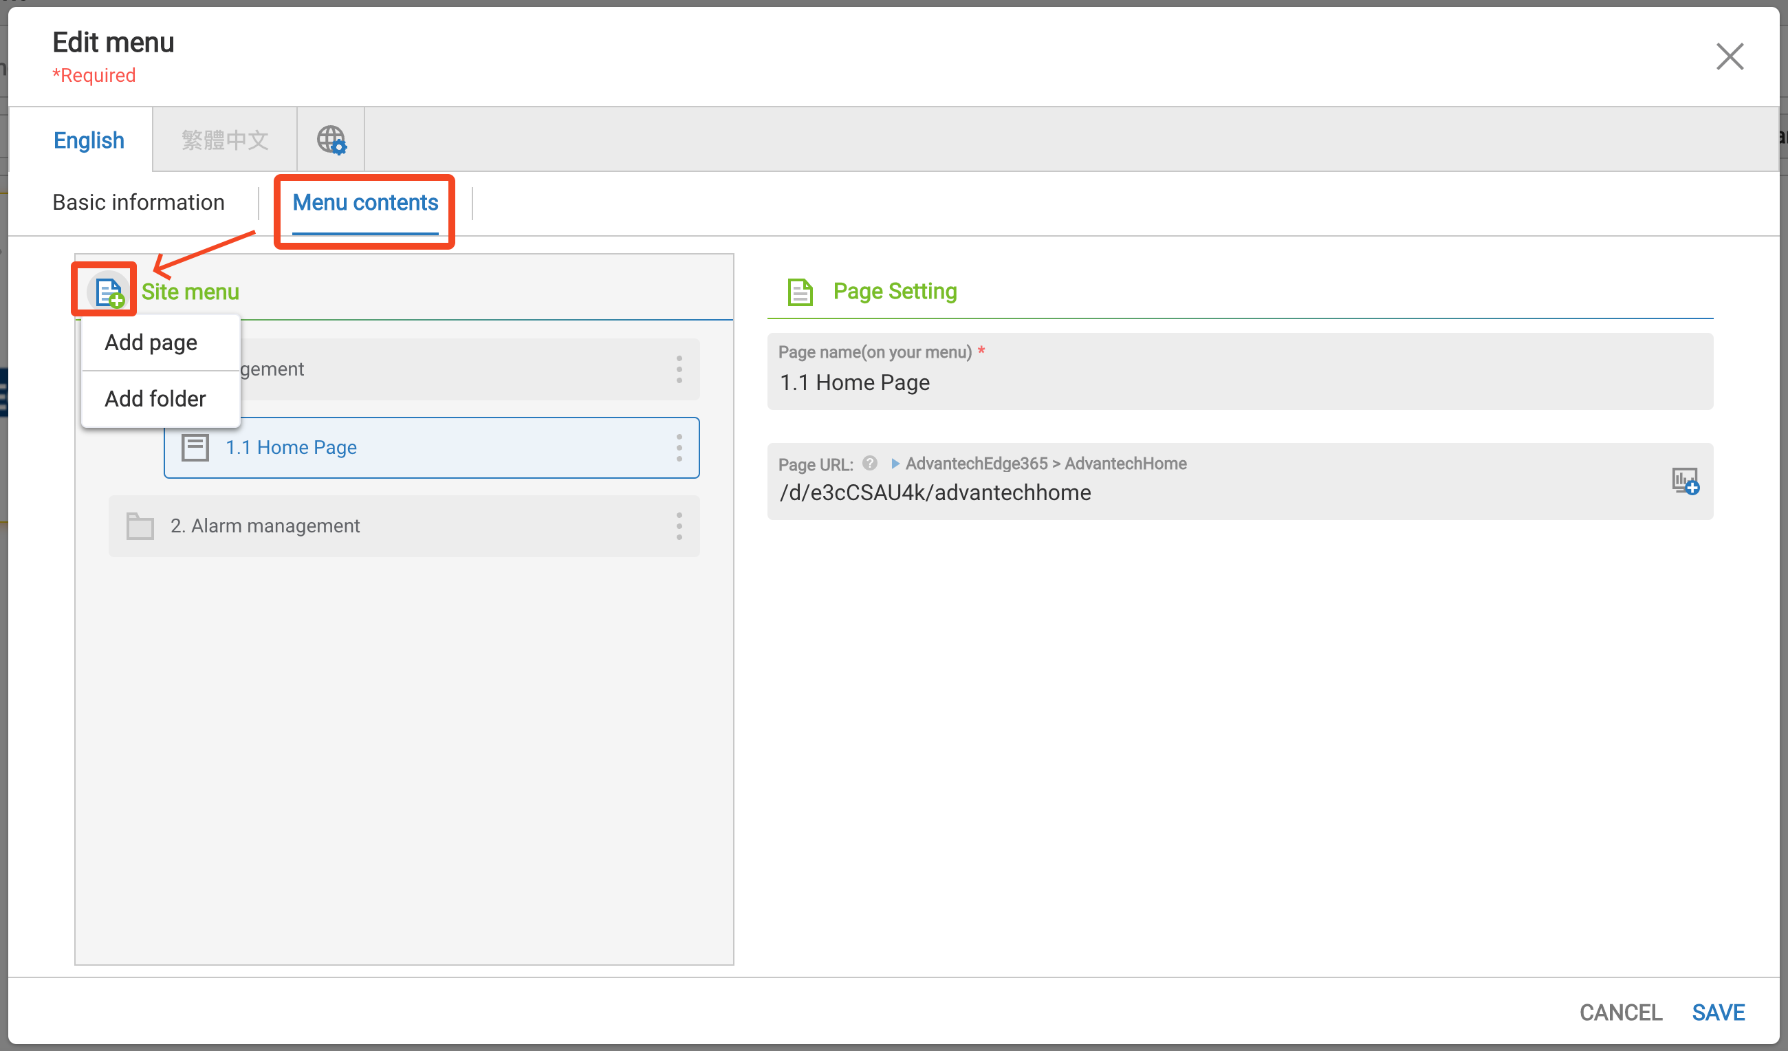Select 2. Alarm management tree item
Image resolution: width=1788 pixels, height=1051 pixels.
click(x=265, y=526)
